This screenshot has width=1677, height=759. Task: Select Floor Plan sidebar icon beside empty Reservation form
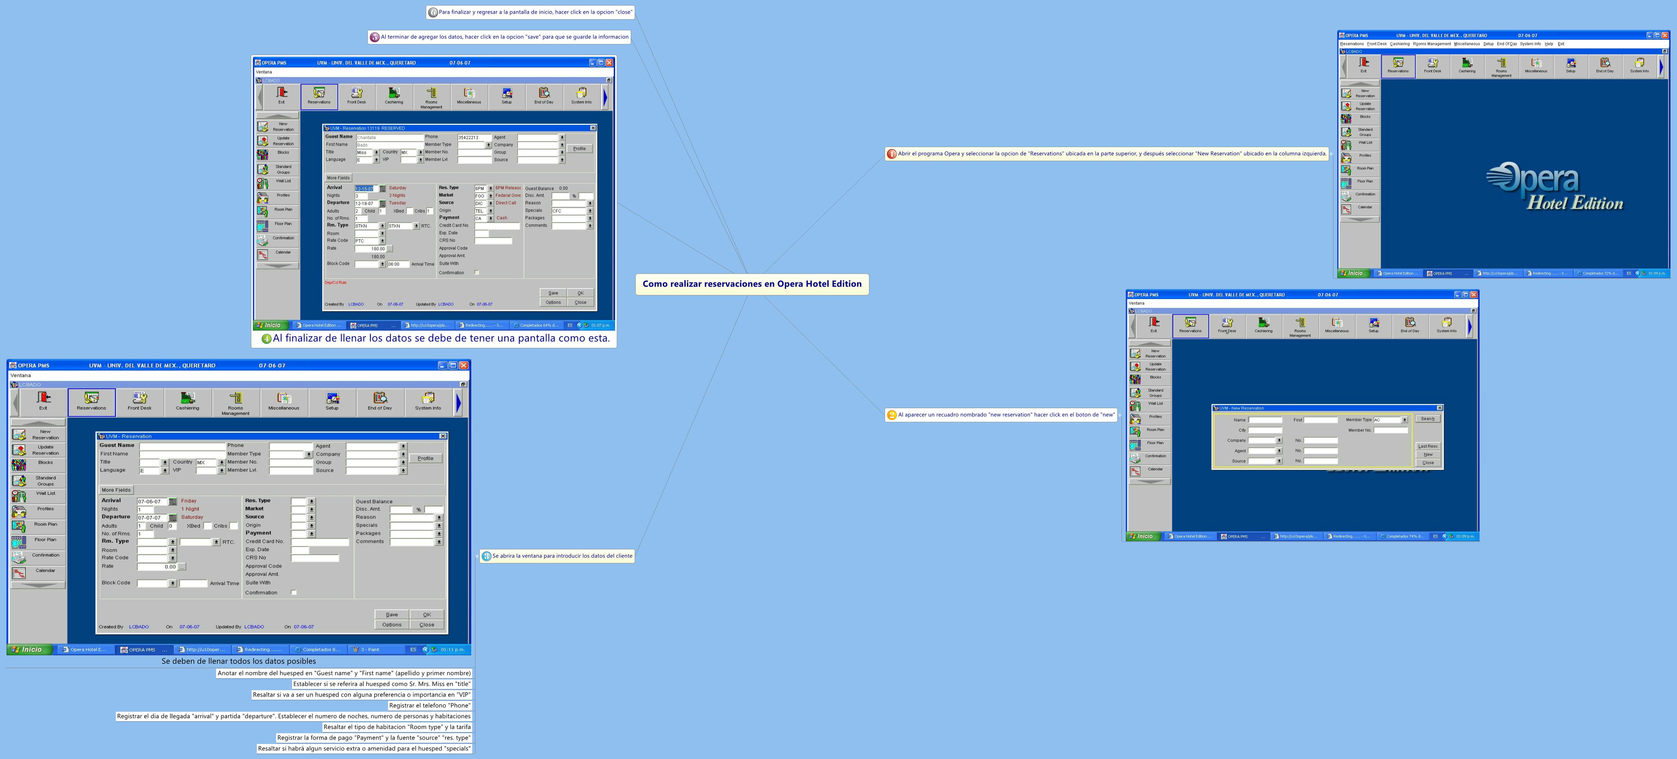[x=20, y=542]
